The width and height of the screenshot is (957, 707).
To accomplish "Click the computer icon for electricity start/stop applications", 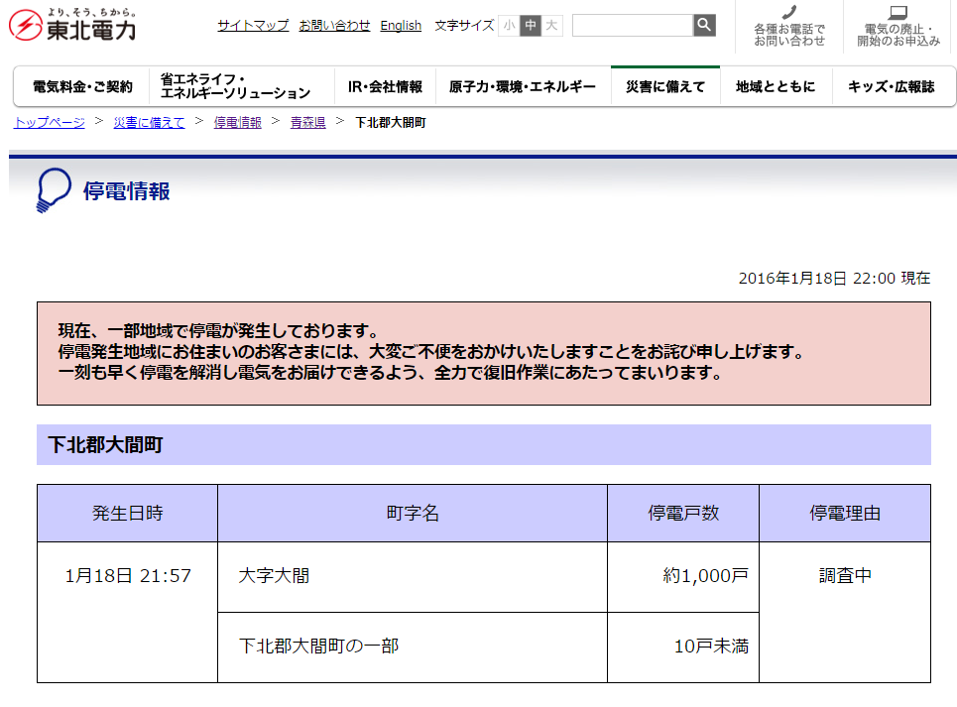I will [x=896, y=13].
